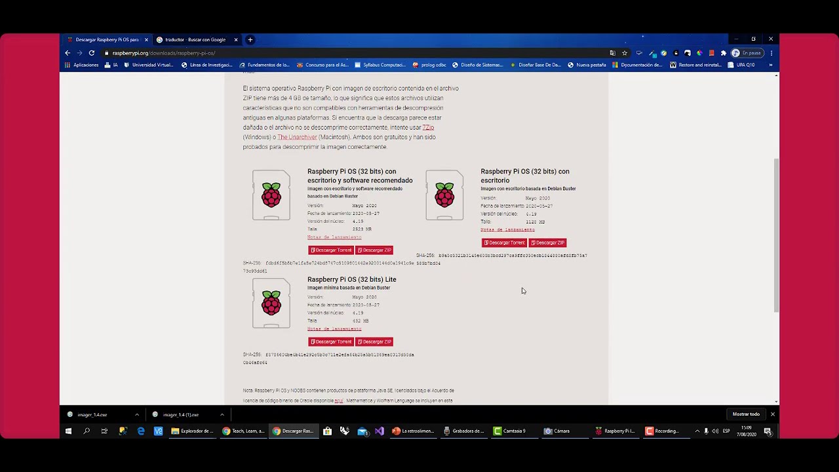This screenshot has height=472, width=839.
Task: Open the 'Restore and reinstal...' bookmark
Action: tap(695, 65)
